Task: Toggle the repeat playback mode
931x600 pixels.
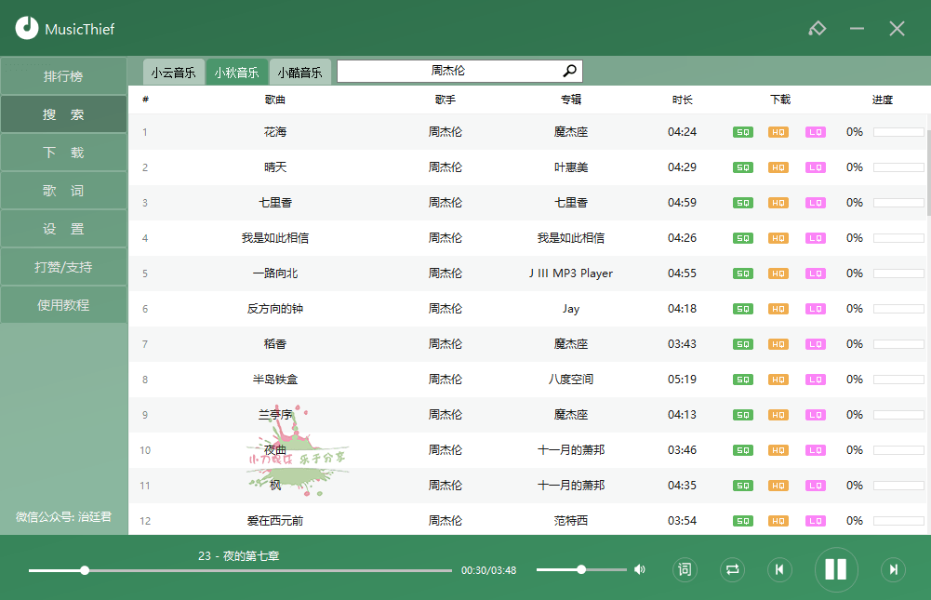Action: pyautogui.click(x=732, y=569)
